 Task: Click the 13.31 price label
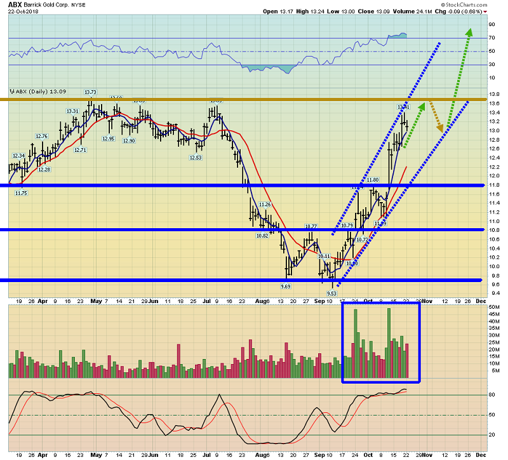tap(72, 111)
